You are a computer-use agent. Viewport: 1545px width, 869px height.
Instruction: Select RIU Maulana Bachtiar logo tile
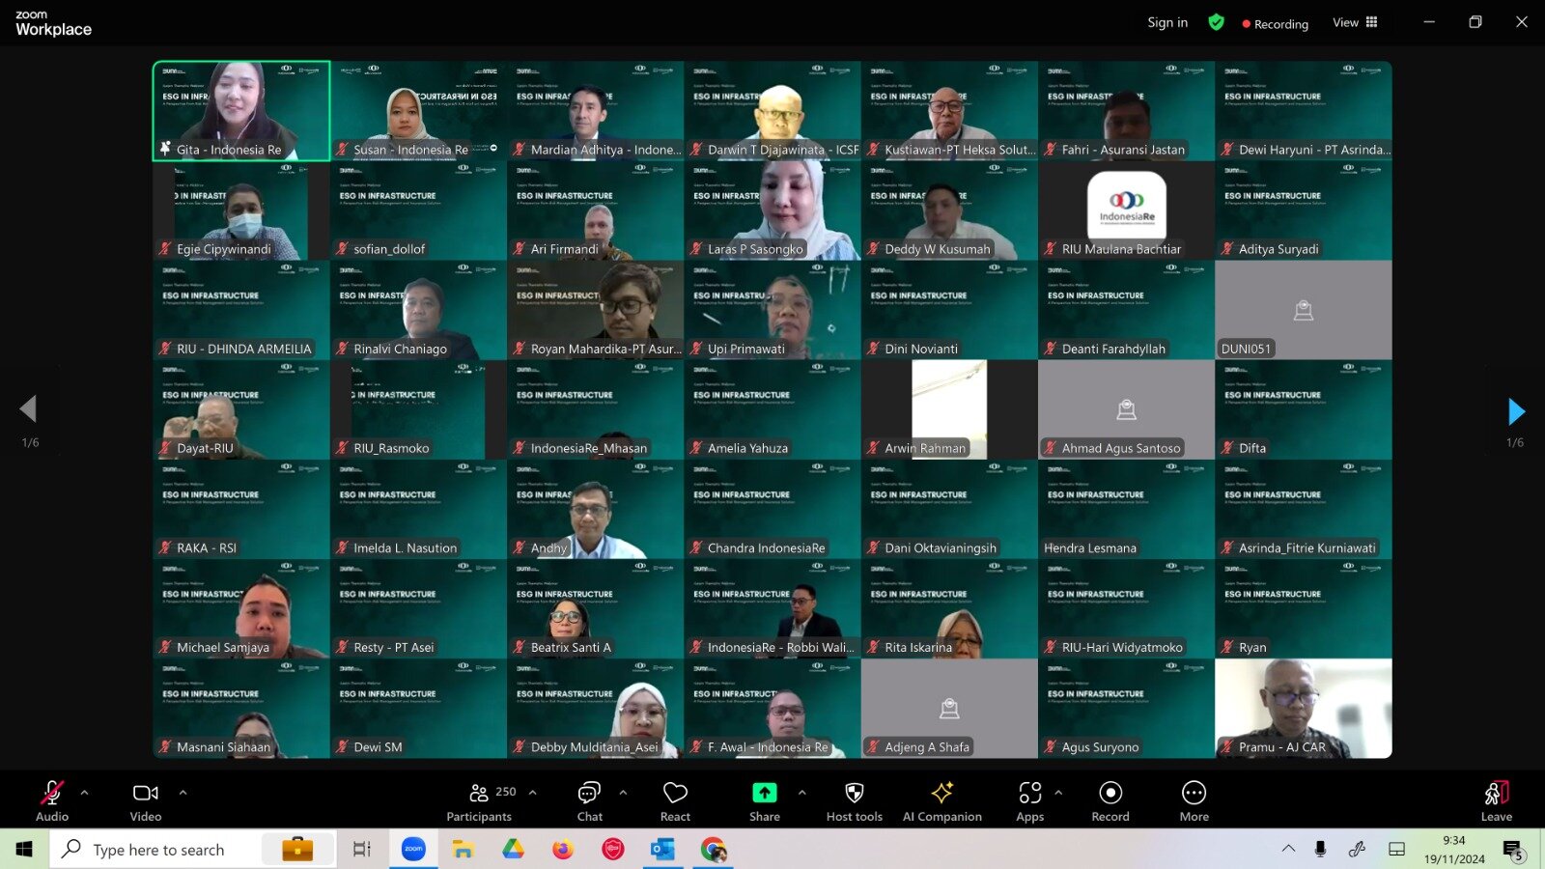pos(1126,210)
